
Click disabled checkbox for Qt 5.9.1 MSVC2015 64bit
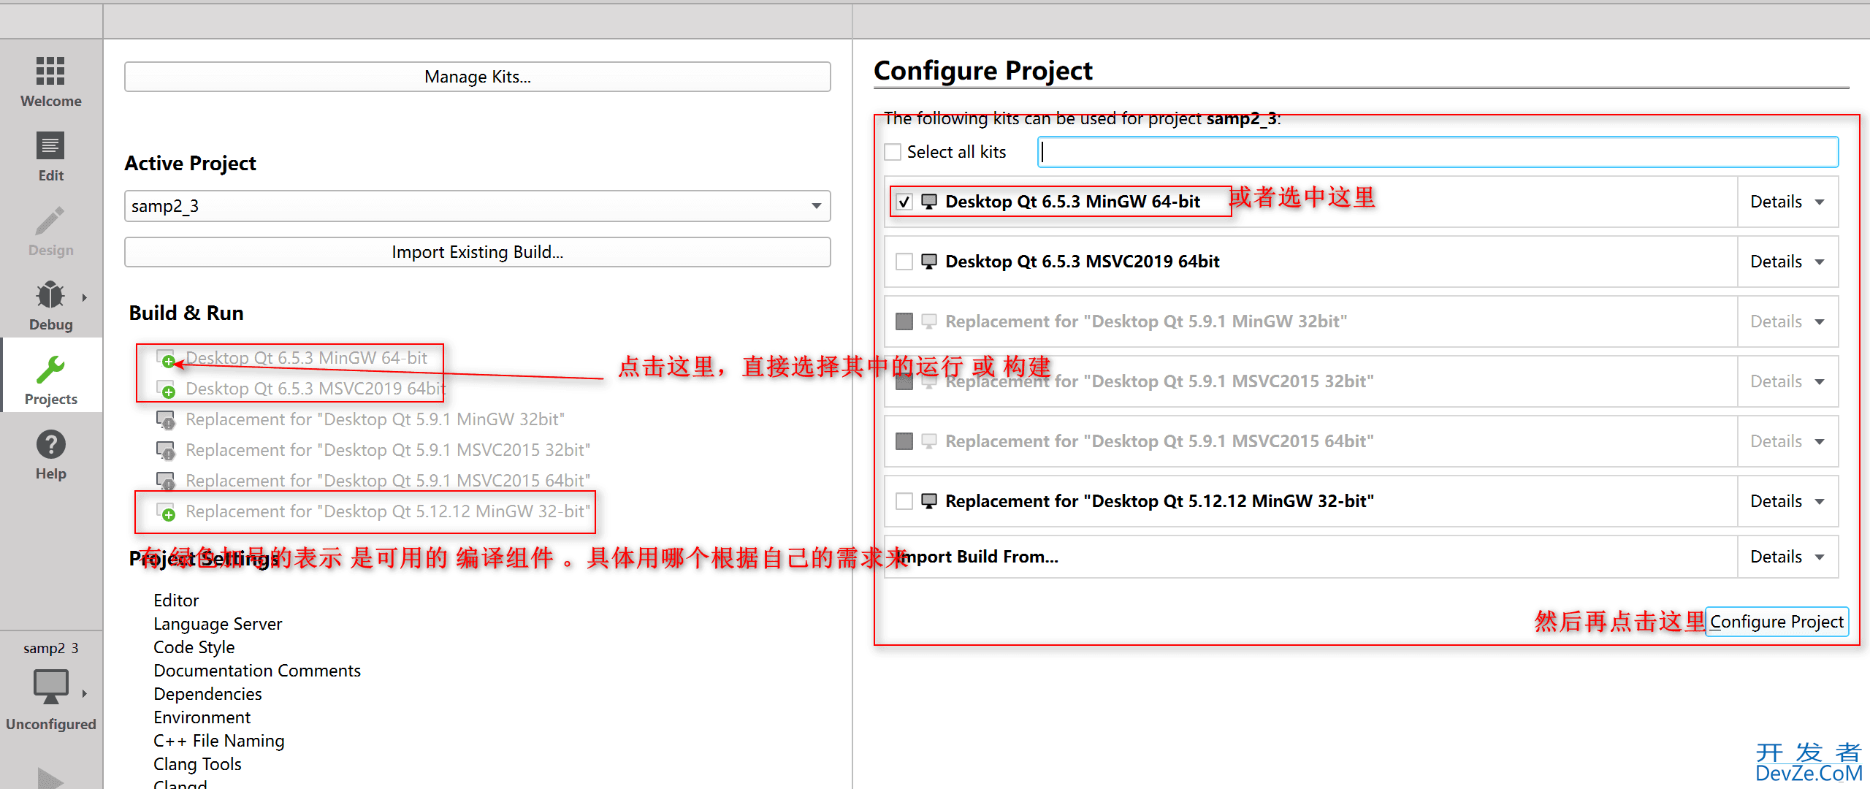(904, 441)
